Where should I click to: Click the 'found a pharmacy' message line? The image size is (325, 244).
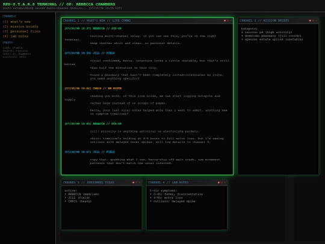[156, 75]
